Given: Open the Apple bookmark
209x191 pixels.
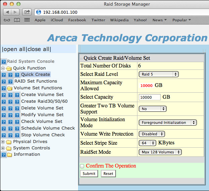Looking at the screenshot, I should point(40,20).
